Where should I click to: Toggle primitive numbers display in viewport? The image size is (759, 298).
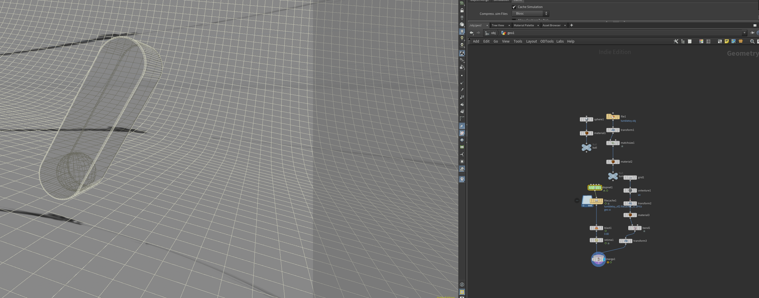pos(462,111)
